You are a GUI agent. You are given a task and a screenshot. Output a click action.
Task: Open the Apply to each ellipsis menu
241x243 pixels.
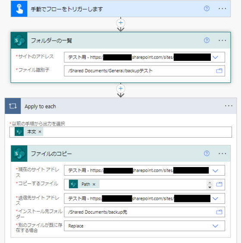point(228,106)
